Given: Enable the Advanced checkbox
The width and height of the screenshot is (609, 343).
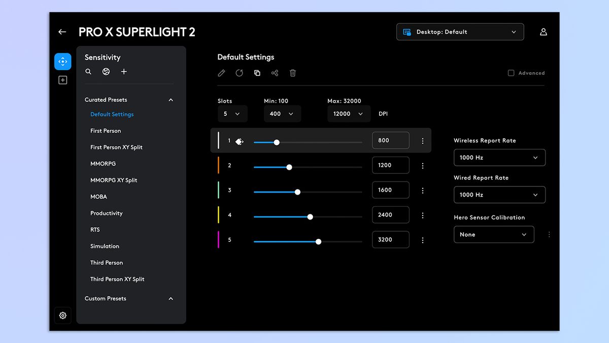Looking at the screenshot, I should (x=511, y=73).
